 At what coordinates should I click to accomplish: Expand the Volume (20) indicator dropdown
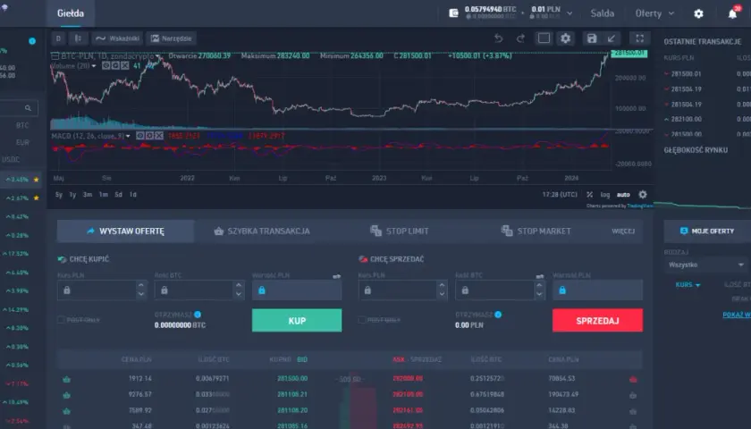click(x=94, y=65)
